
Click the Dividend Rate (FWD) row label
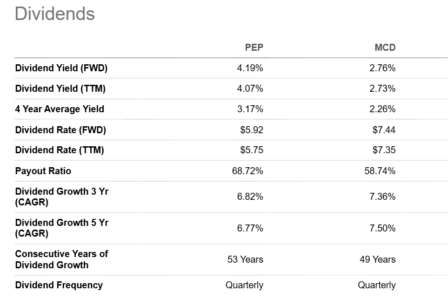[x=60, y=130]
